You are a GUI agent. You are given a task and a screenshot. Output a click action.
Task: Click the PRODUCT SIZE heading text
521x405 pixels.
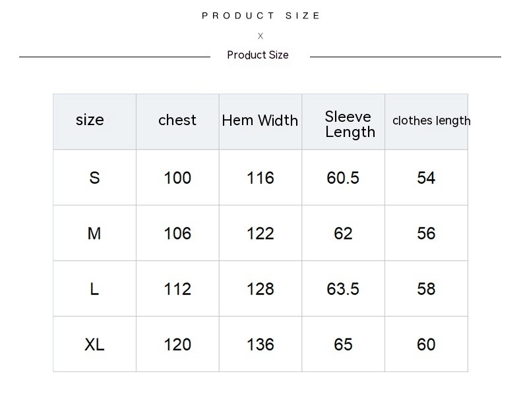point(260,16)
